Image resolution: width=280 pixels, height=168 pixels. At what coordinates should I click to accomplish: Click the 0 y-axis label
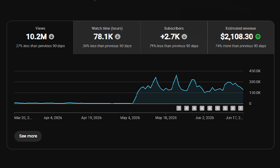[250, 104]
